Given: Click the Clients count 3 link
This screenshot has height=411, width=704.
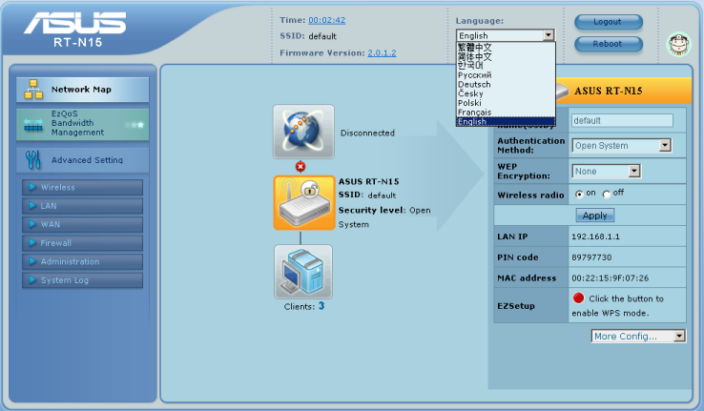Looking at the screenshot, I should pyautogui.click(x=321, y=306).
